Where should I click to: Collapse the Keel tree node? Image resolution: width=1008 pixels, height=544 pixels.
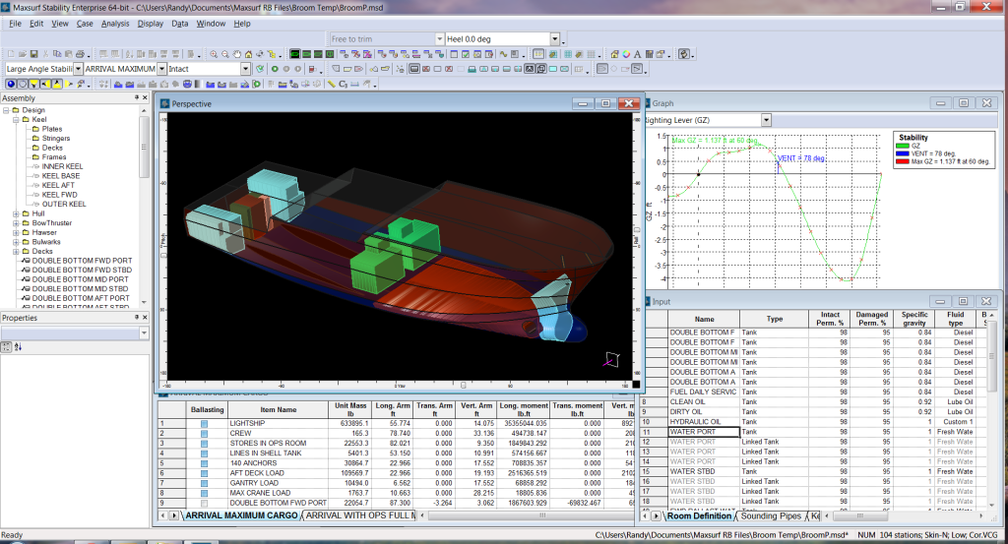(x=16, y=119)
